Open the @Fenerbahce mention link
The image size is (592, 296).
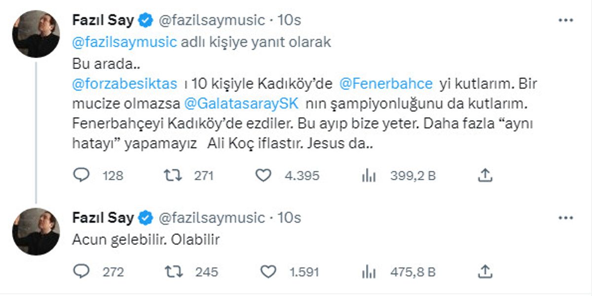coord(386,84)
